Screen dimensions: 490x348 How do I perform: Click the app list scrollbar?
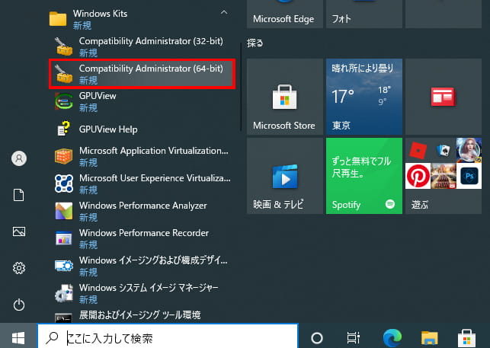tap(241, 87)
